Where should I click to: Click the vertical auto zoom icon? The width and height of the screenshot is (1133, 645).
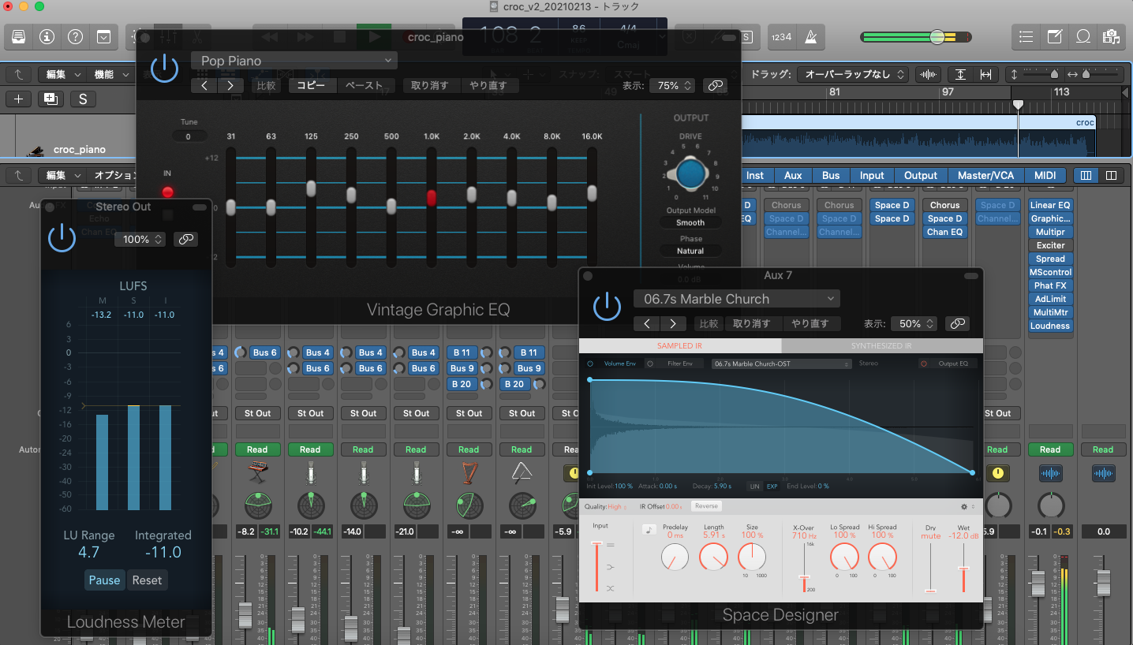coord(960,74)
